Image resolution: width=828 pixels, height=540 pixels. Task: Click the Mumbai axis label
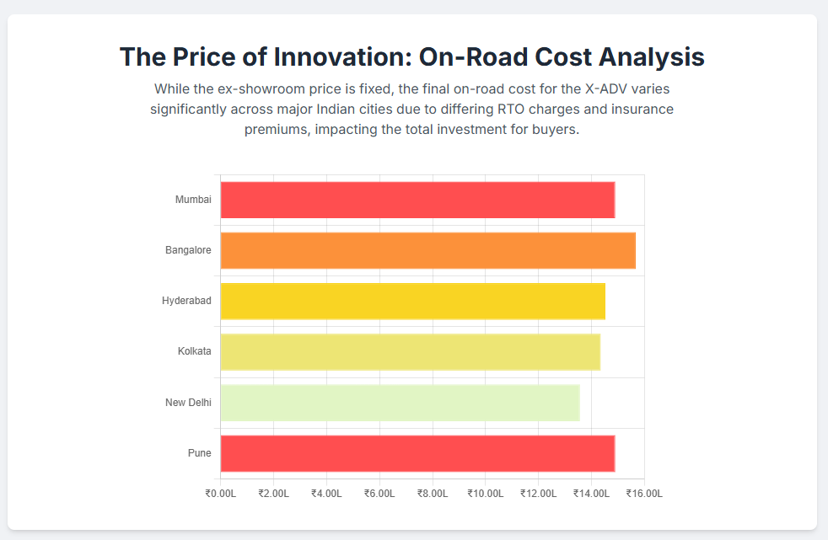[193, 200]
